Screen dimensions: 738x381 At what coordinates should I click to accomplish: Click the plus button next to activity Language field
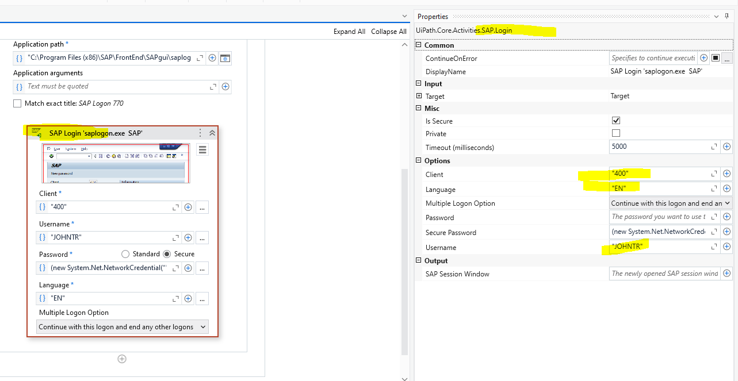pos(188,298)
